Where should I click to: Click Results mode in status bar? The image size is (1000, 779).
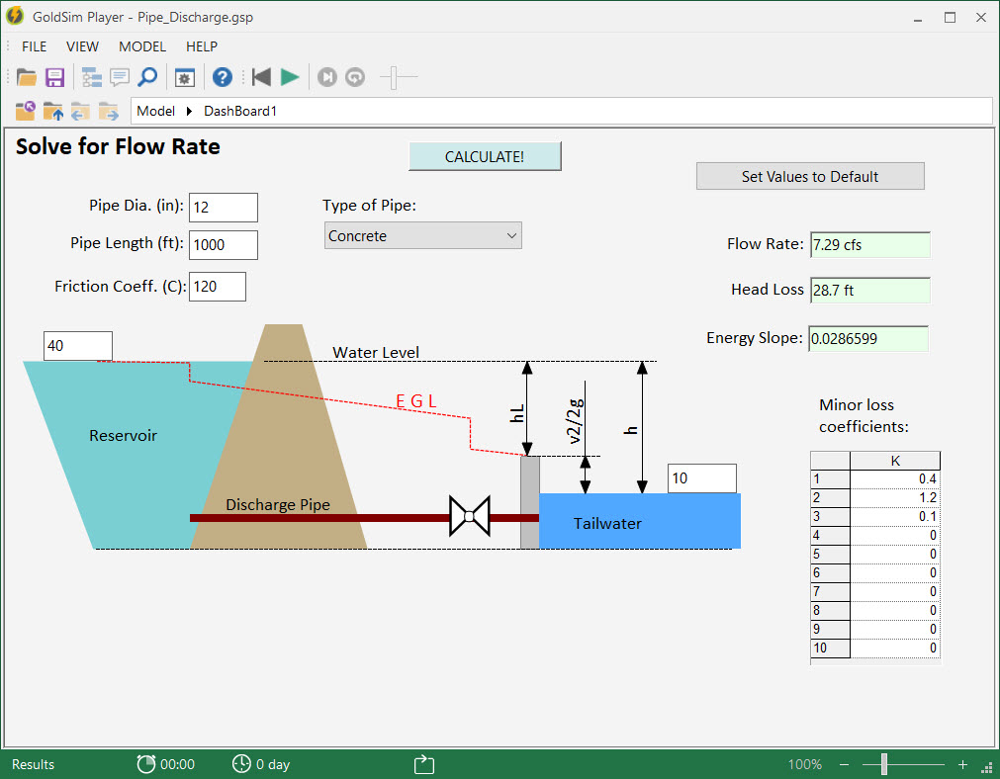tap(34, 764)
